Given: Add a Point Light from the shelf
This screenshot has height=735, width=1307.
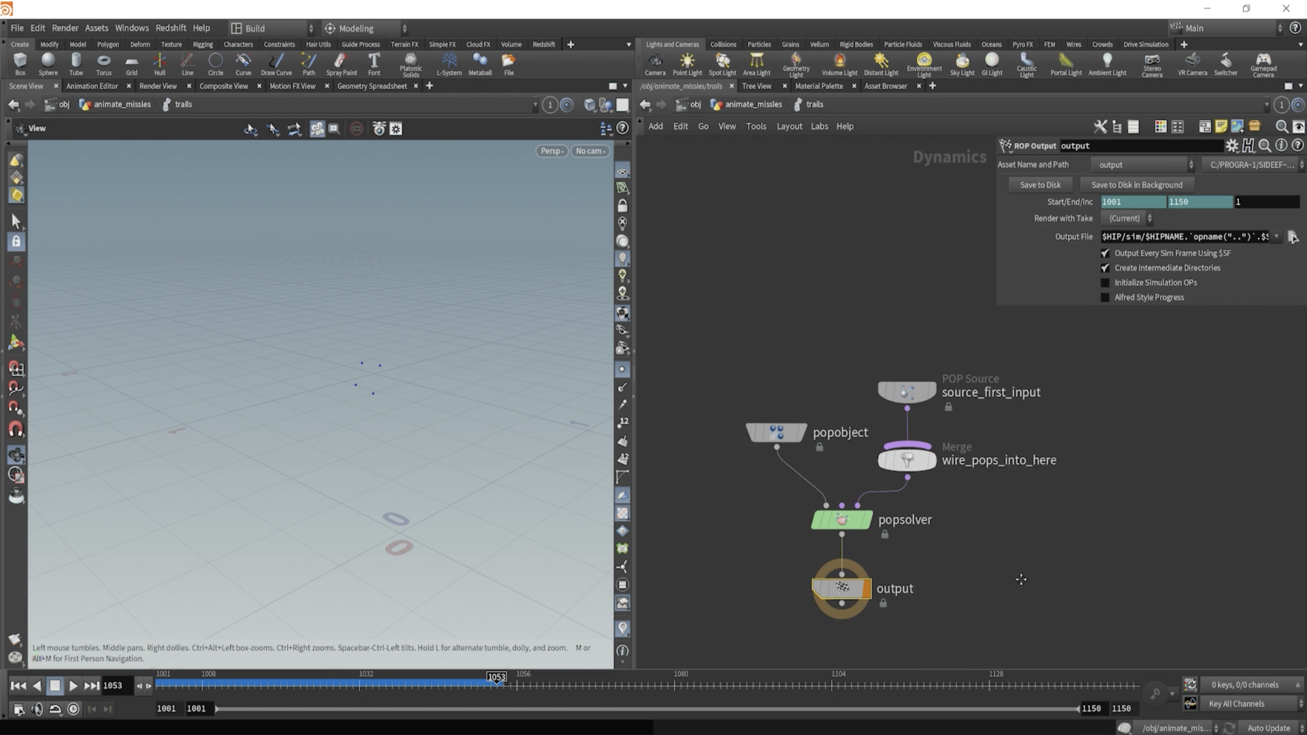Looking at the screenshot, I should (687, 64).
